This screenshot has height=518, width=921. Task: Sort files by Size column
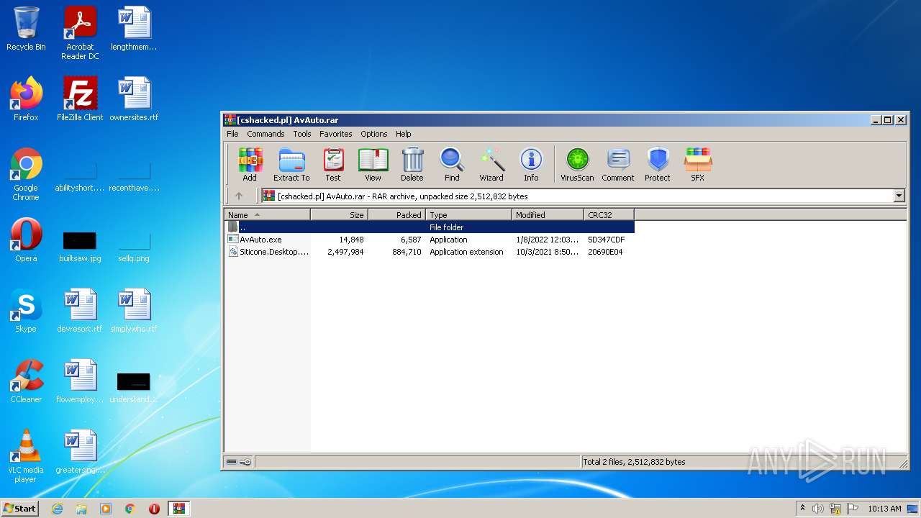pos(339,214)
